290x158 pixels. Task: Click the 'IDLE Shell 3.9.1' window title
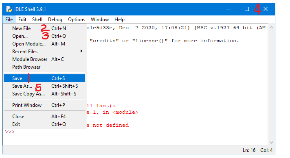pyautogui.click(x=30, y=9)
